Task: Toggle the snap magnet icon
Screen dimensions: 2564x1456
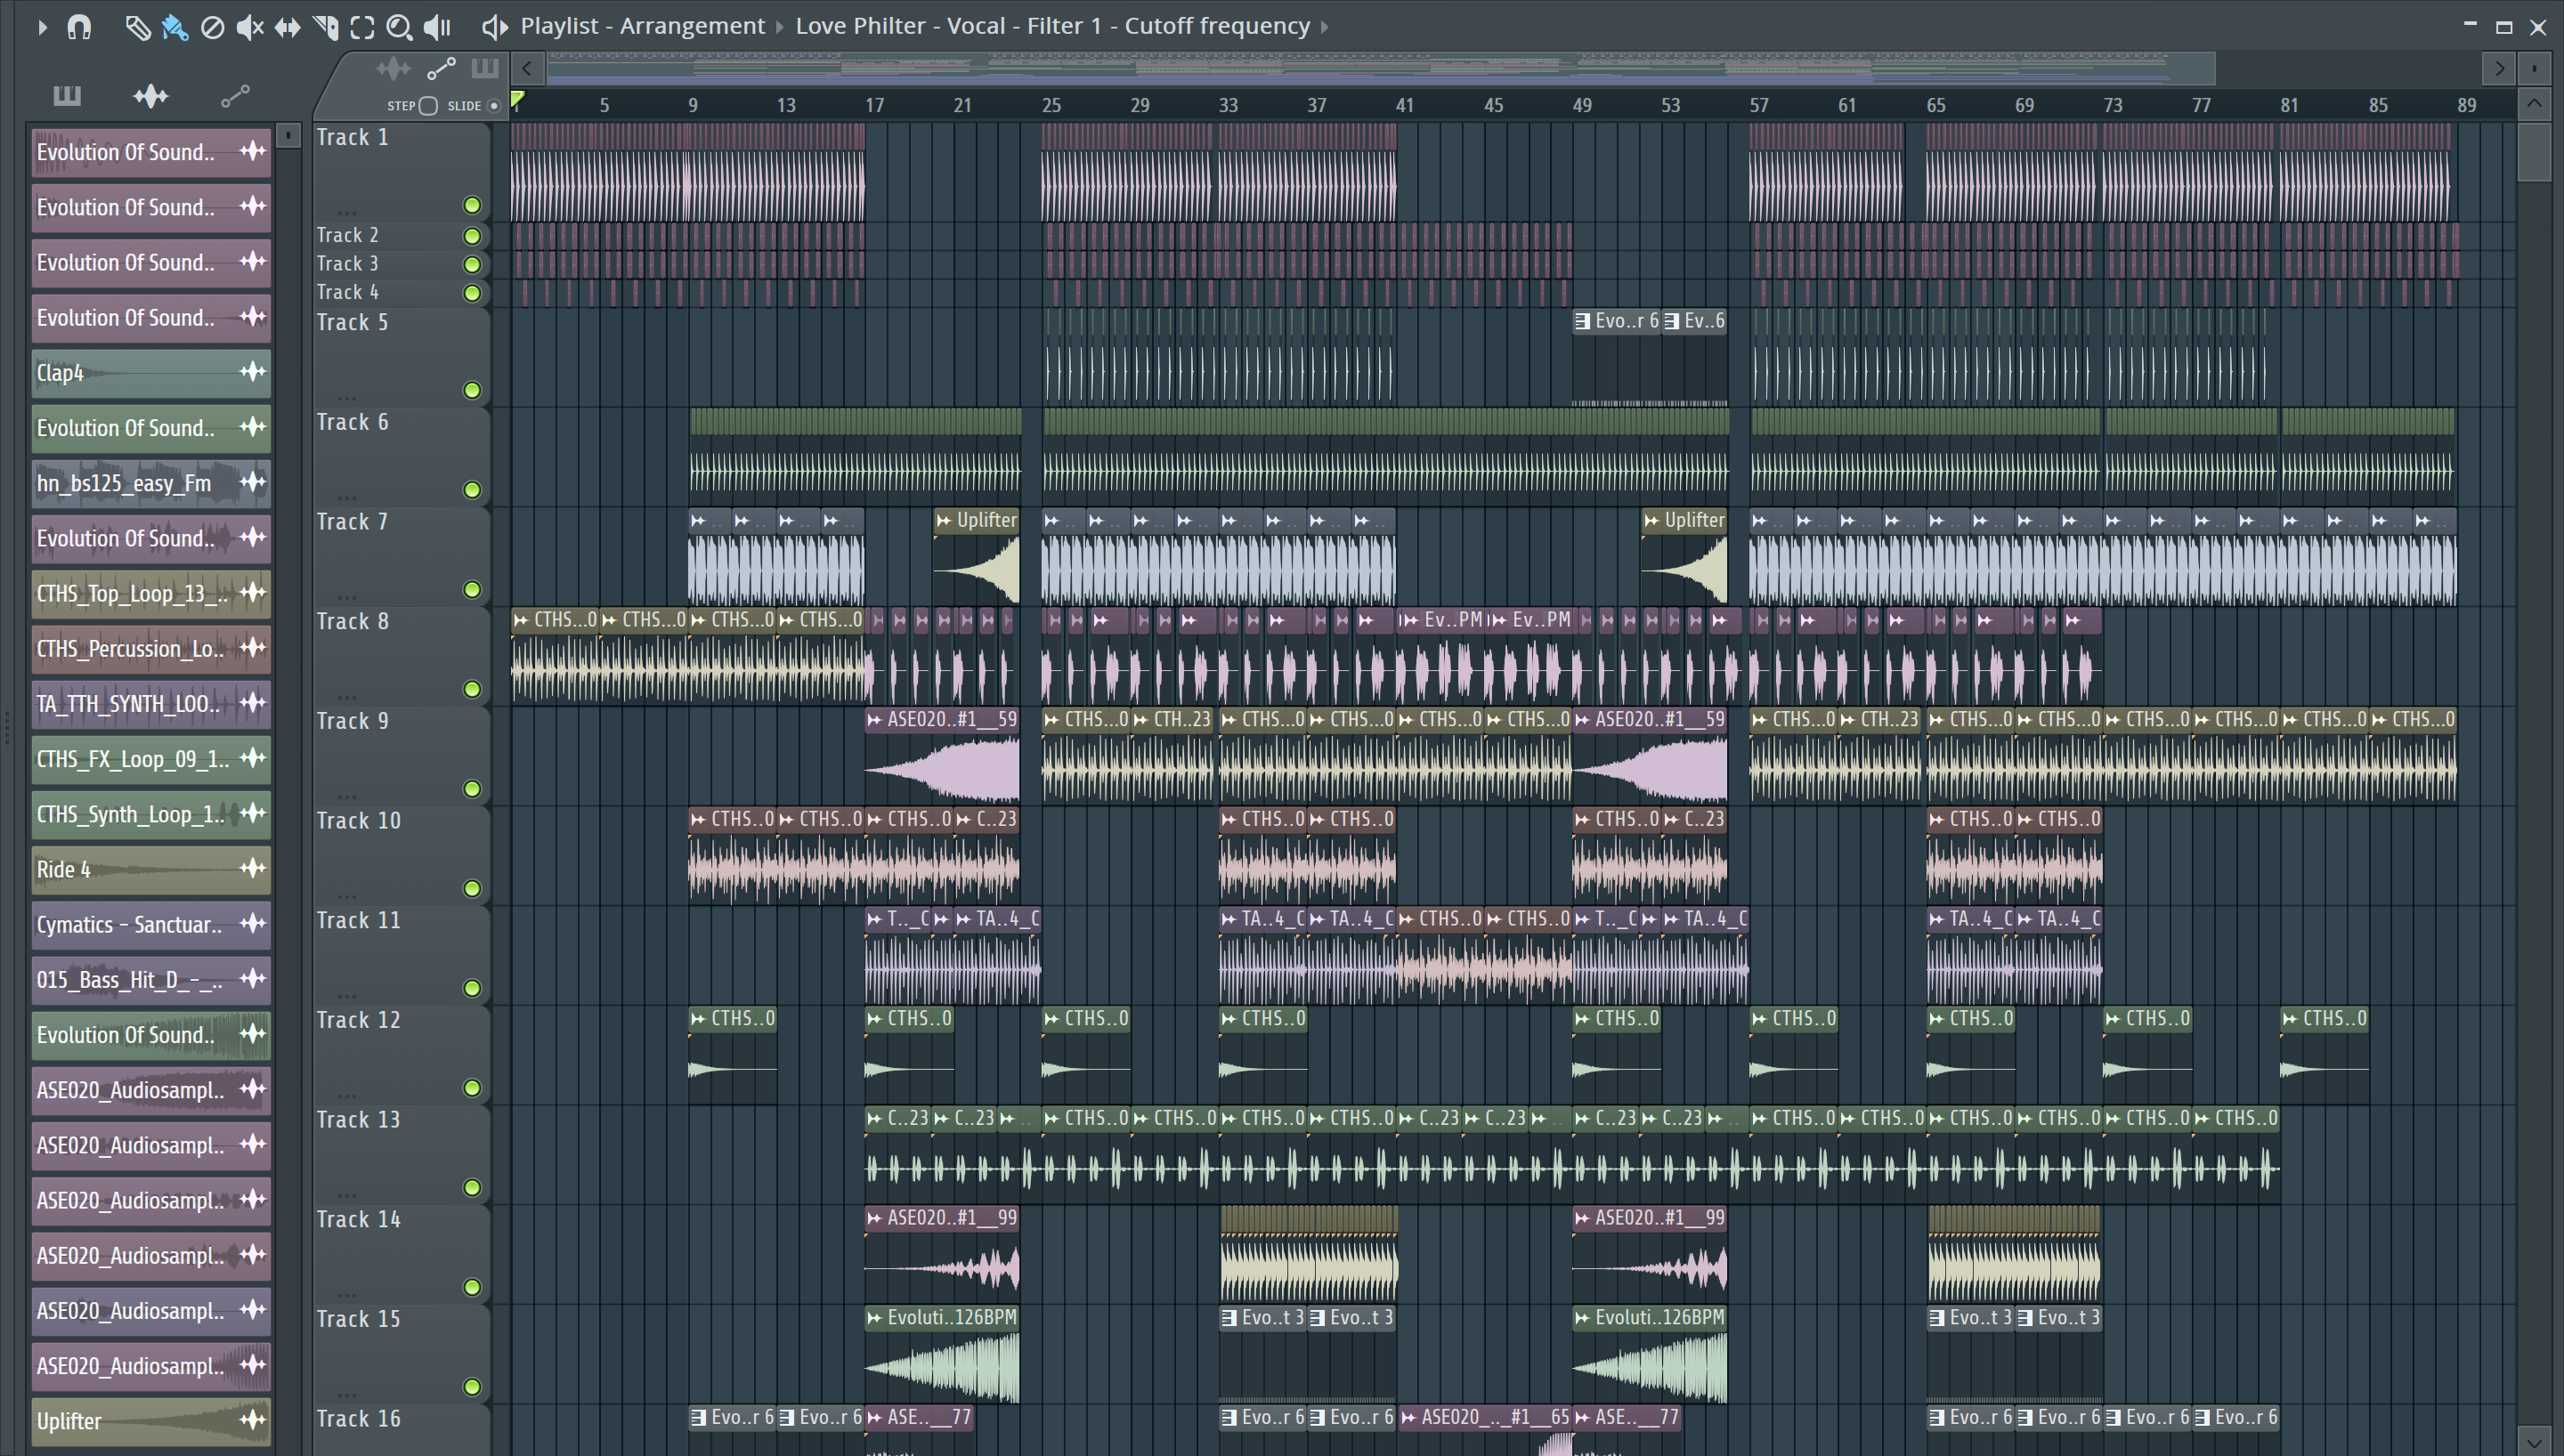Action: pyautogui.click(x=79, y=27)
